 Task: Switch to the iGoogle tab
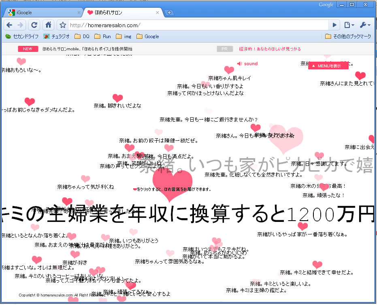coord(40,13)
